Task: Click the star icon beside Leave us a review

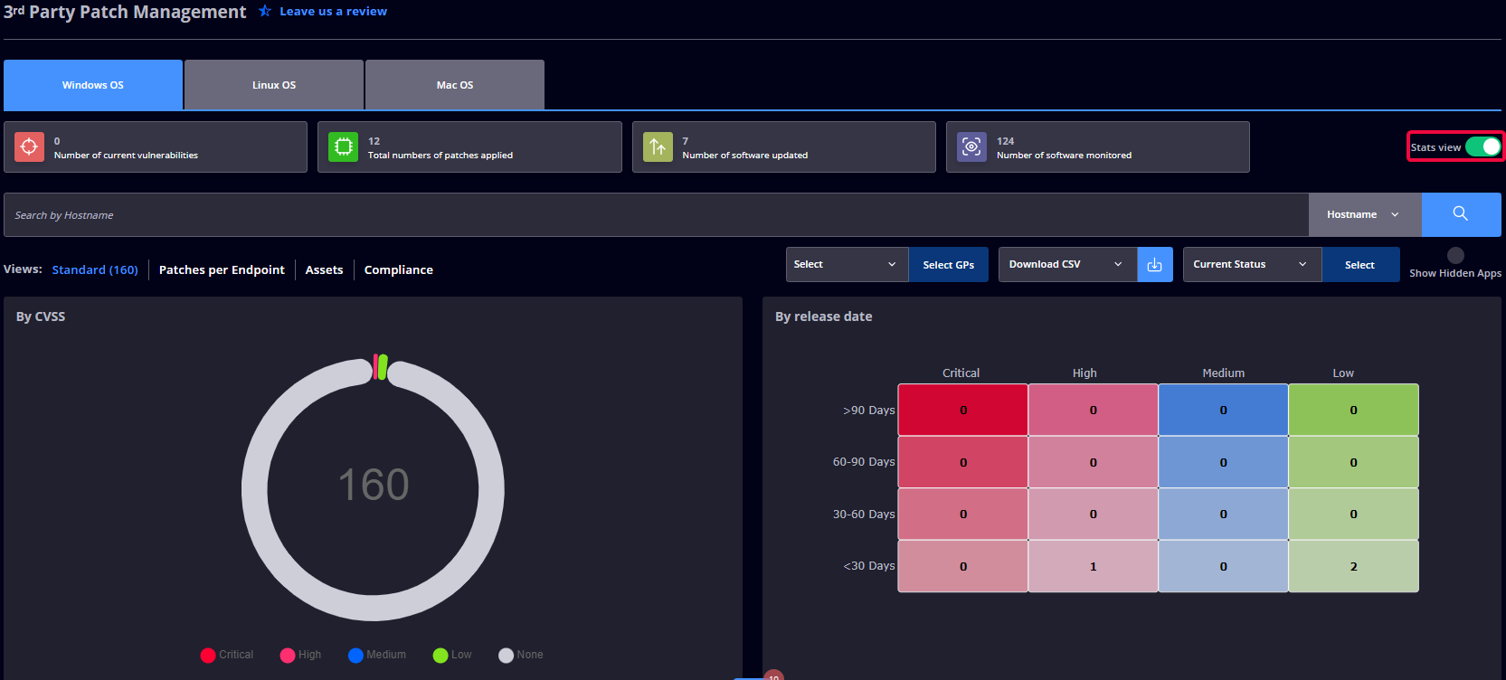Action: point(265,11)
